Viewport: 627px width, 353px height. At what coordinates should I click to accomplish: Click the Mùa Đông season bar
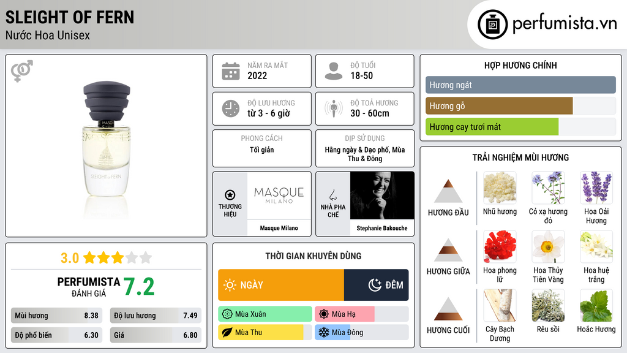pos(362,333)
